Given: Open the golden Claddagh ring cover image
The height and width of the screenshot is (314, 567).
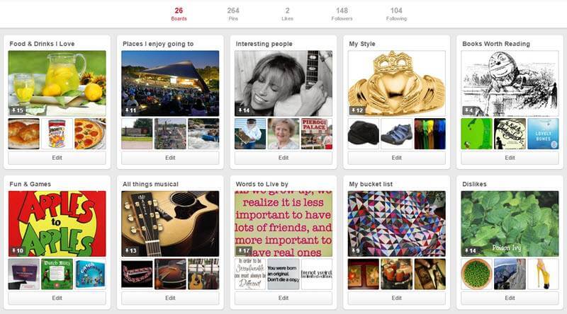Looking at the screenshot, I should coord(397,83).
